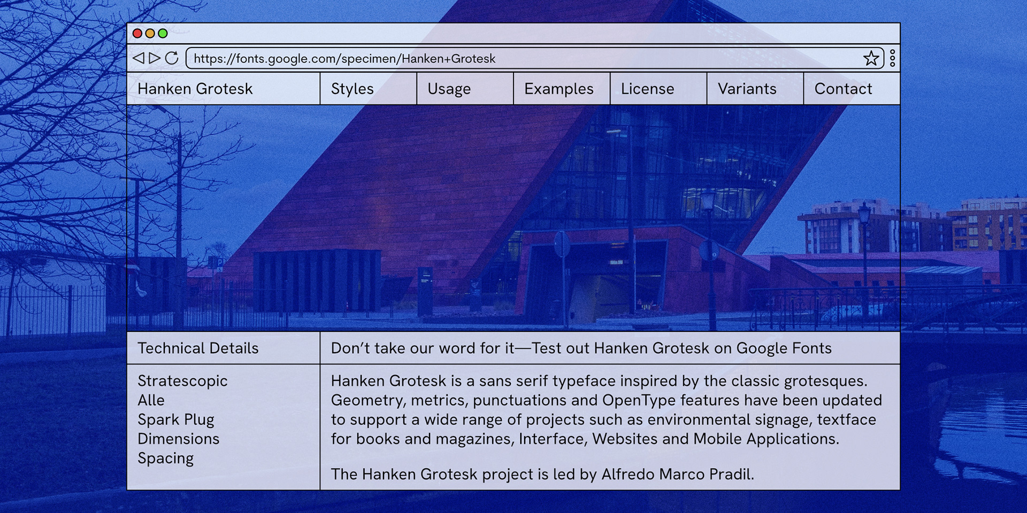Select the Alle item
Screen dimensions: 1027x513
(x=151, y=400)
